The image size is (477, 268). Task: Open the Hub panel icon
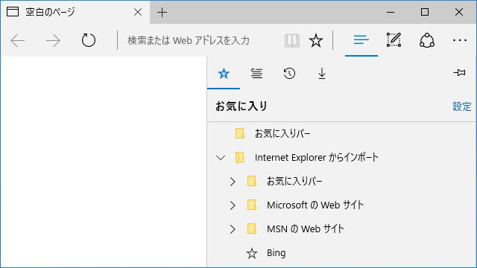[361, 39]
